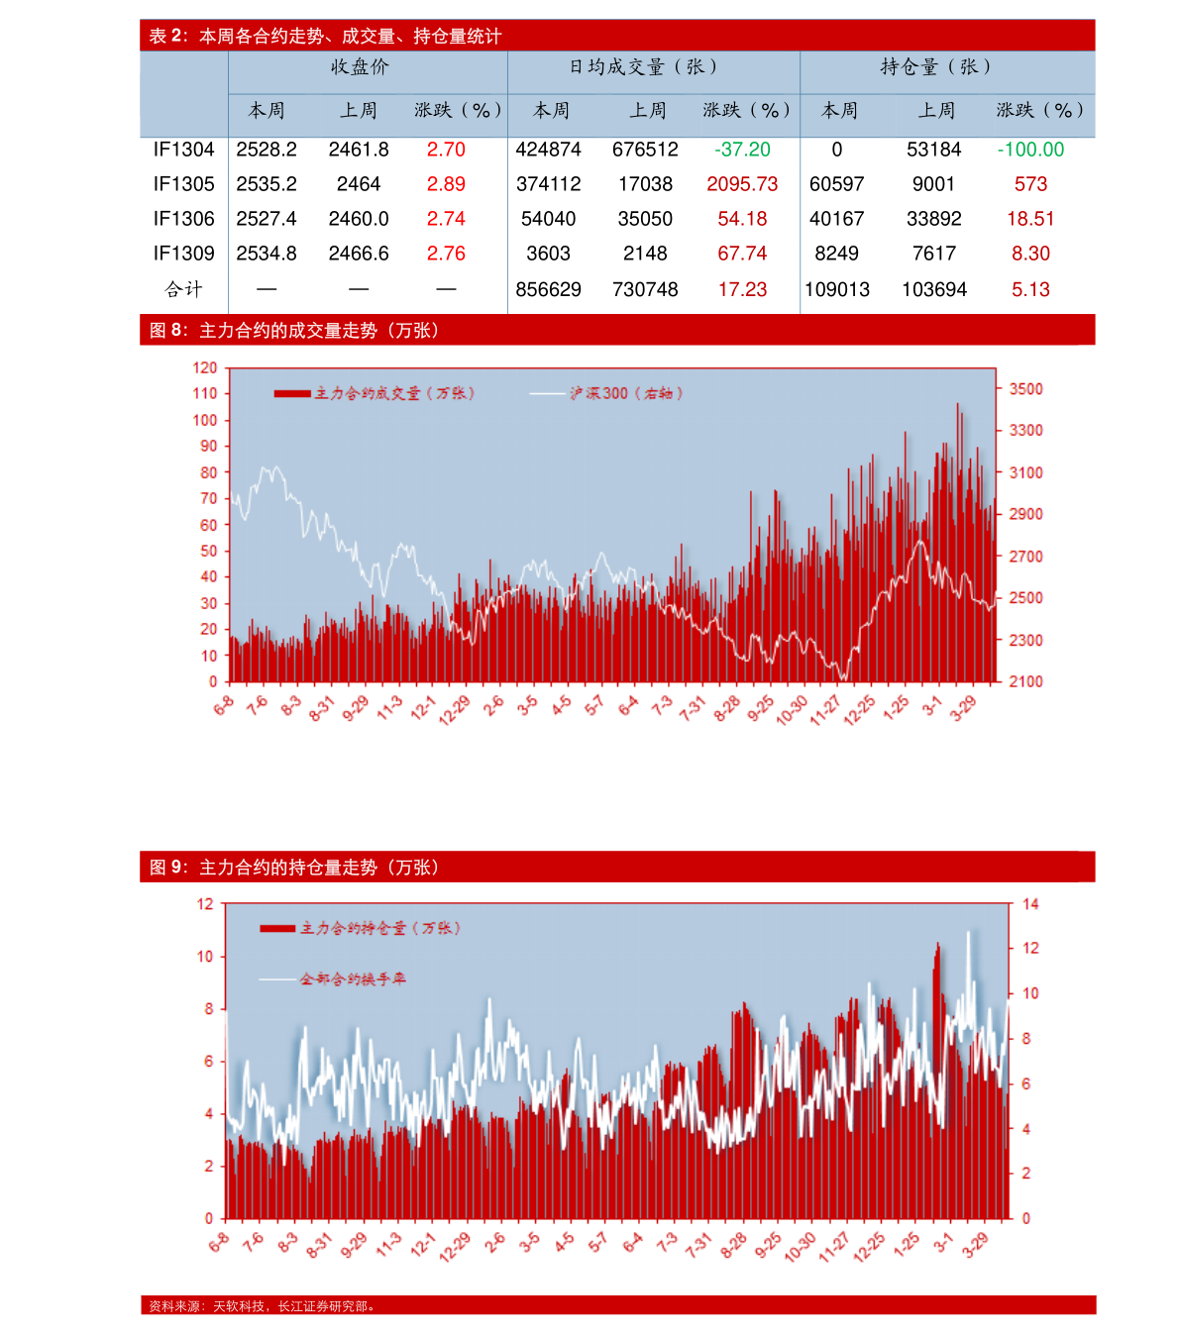Select the 沪深300（右轴） legend entry
Image resolution: width=1180 pixels, height=1336 pixels.
(624, 394)
